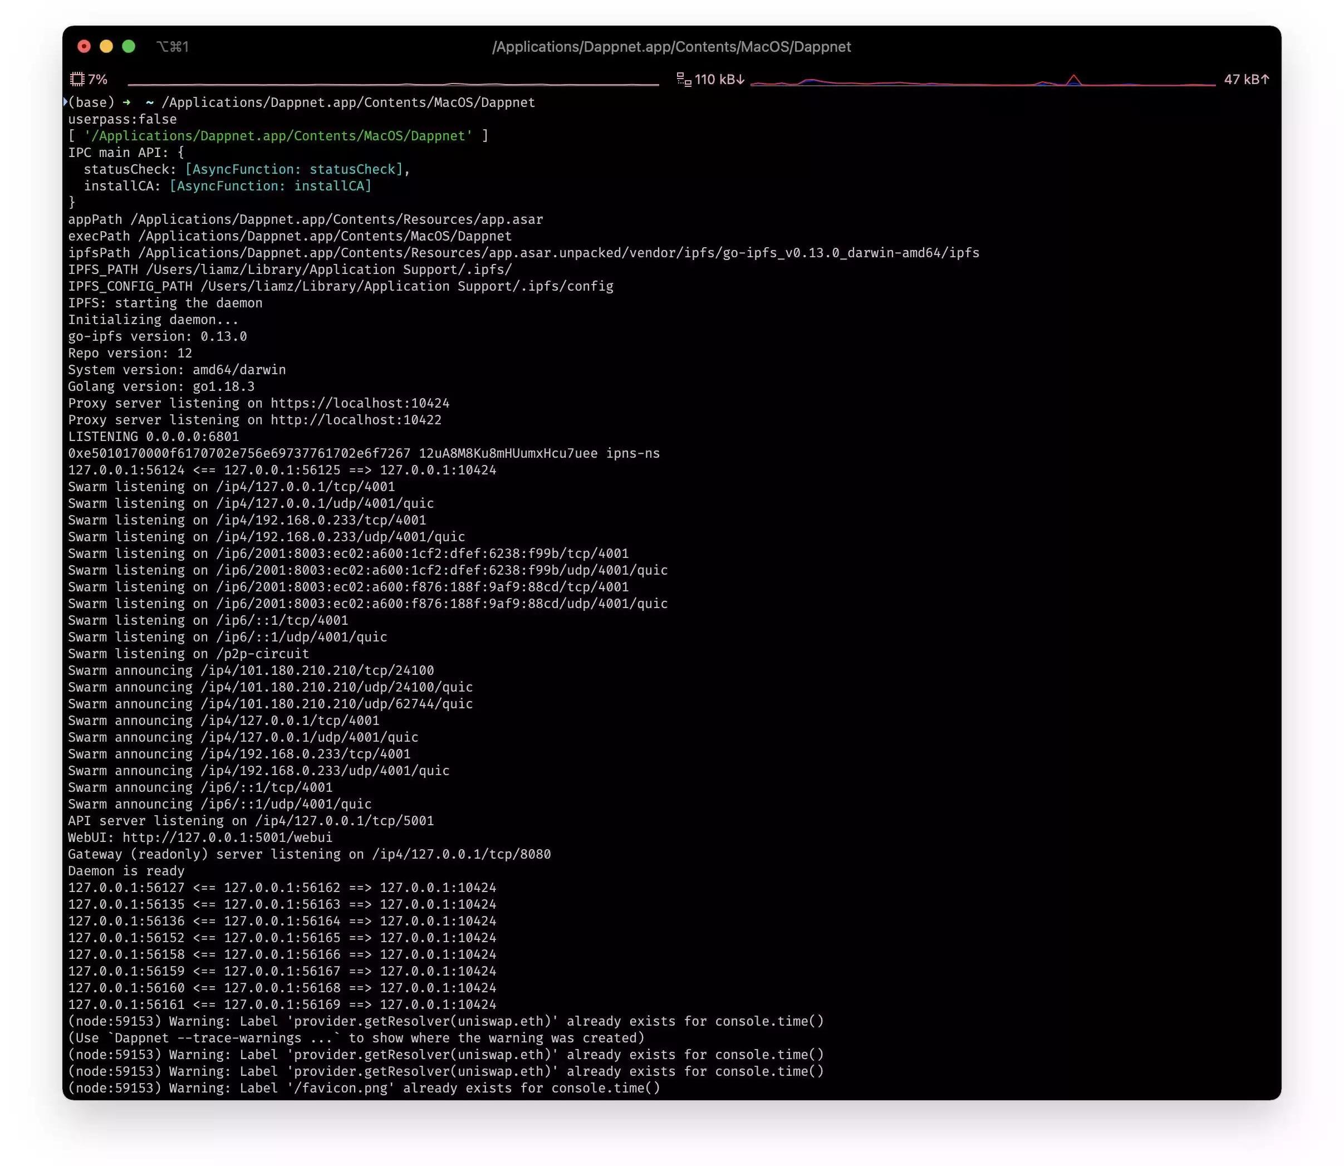The image size is (1344, 1166).
Task: Click Swarm announcing /ip6/::1/tcp/4001 line
Action: [200, 788]
